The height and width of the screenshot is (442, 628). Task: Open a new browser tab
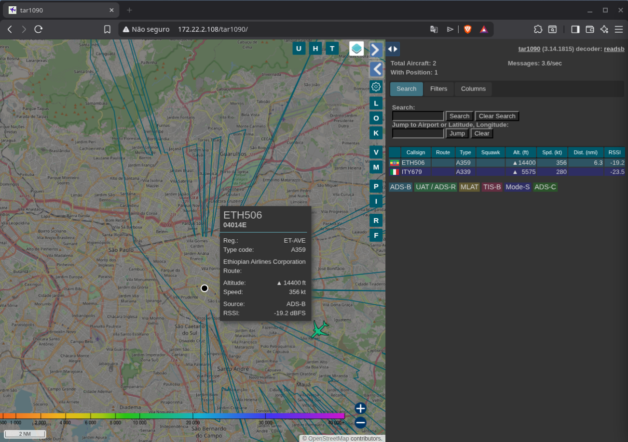tap(129, 10)
